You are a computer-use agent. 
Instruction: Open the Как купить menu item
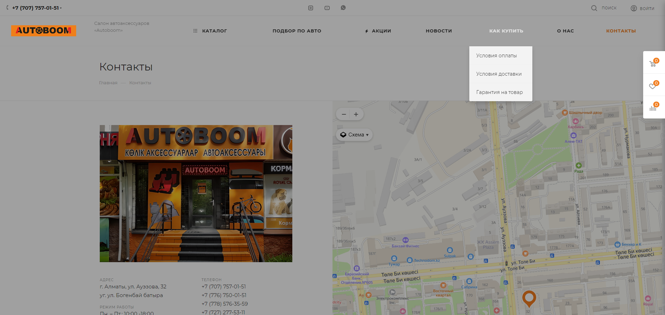click(x=506, y=31)
